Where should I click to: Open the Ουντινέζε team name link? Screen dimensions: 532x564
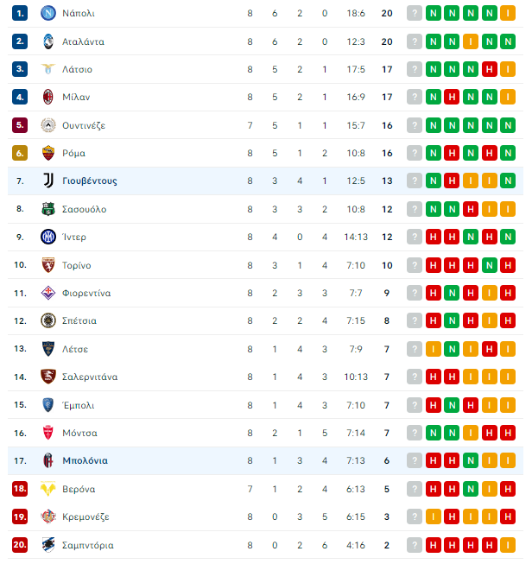click(84, 125)
